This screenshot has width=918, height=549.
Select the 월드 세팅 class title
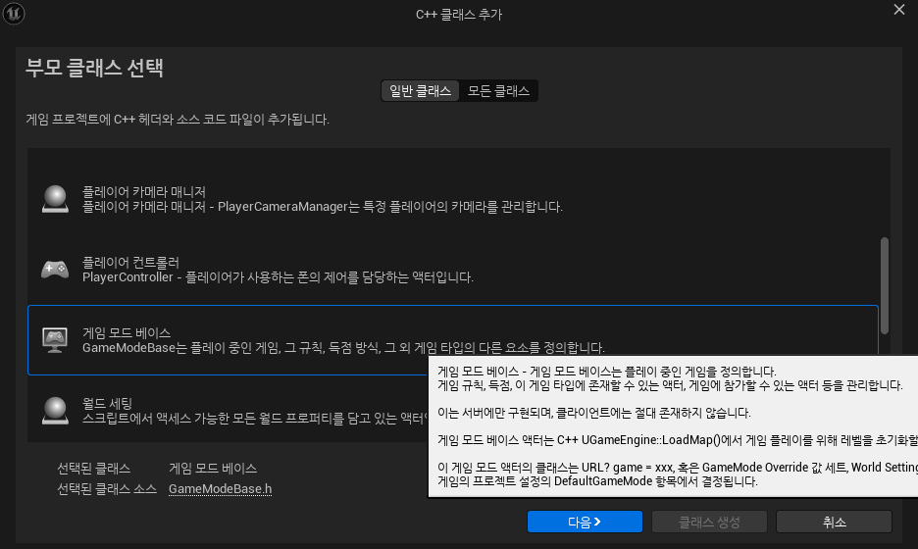pyautogui.click(x=107, y=403)
